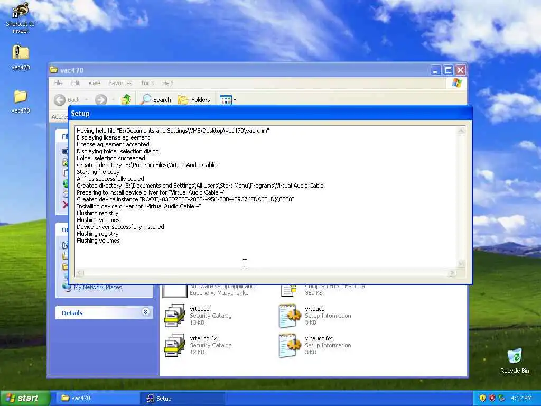Screen dimensions: 541x406
Task: Click the Setup log scroll left arrow
Action: click(x=79, y=273)
